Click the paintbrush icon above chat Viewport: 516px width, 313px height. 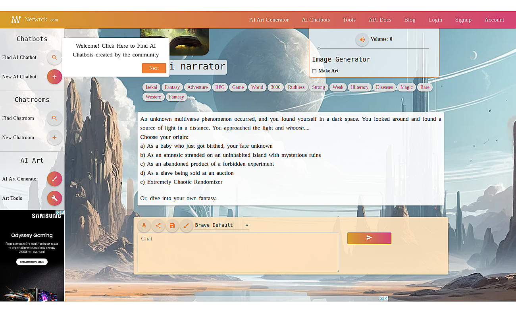click(186, 226)
